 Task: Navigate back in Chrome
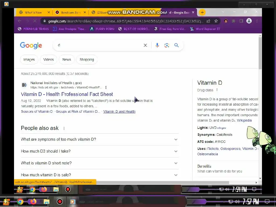pos(19,21)
